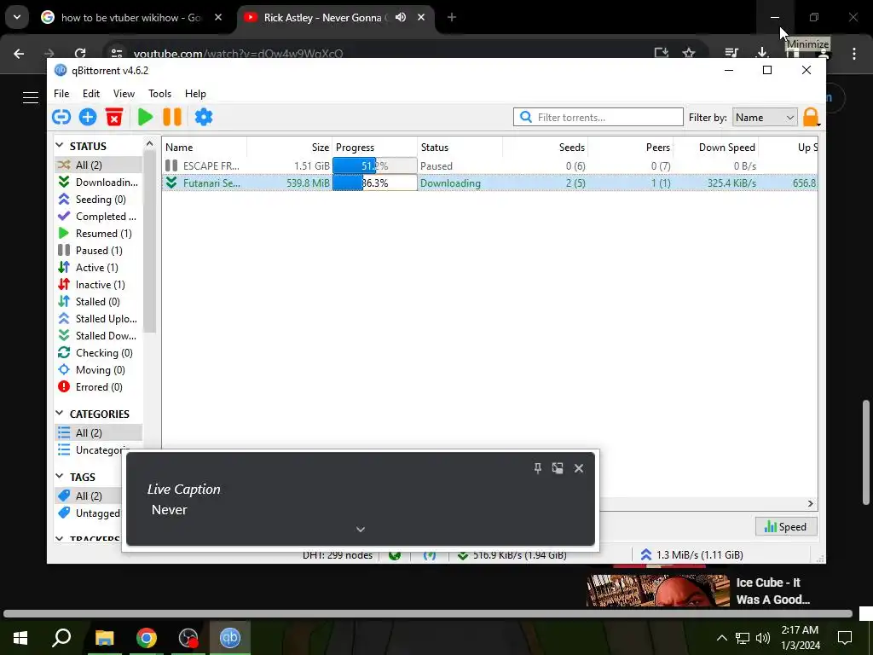Click the download arrow icon beside Futanari Se...
This screenshot has width=873, height=655.
pyautogui.click(x=171, y=183)
